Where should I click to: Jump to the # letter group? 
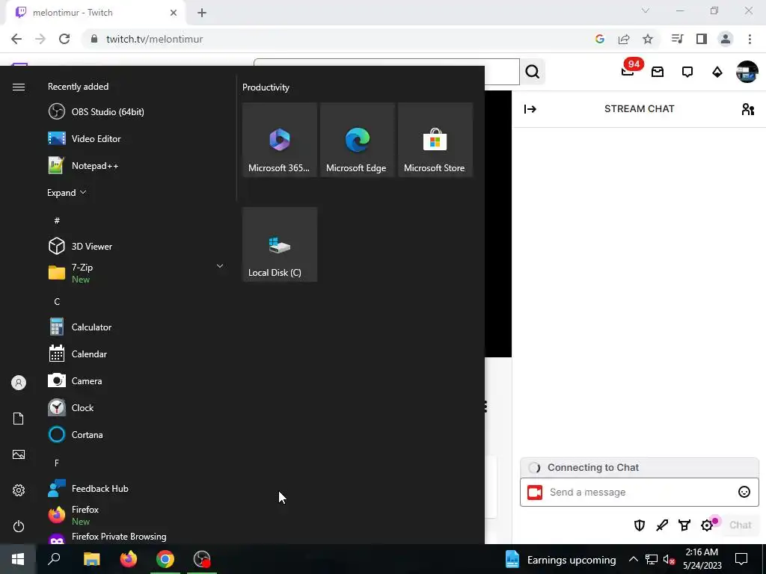tap(57, 220)
